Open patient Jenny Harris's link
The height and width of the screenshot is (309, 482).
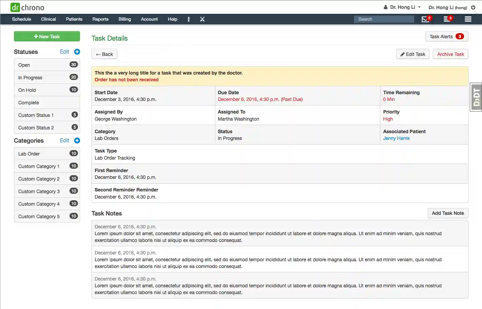click(396, 138)
